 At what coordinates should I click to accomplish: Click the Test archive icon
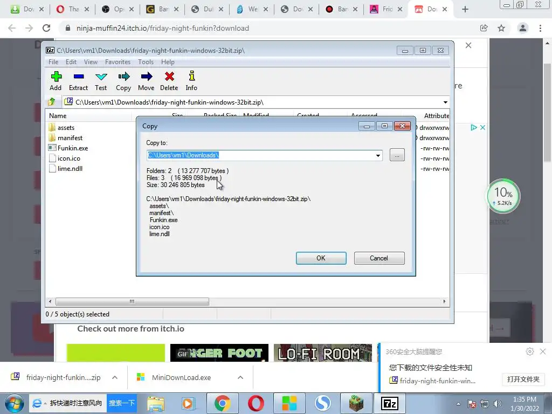pyautogui.click(x=101, y=81)
